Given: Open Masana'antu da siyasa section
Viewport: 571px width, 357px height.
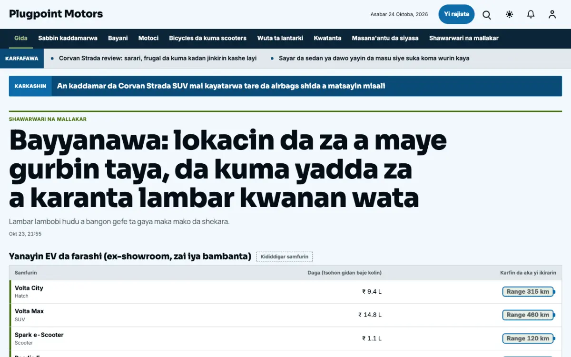Looking at the screenshot, I should (385, 38).
